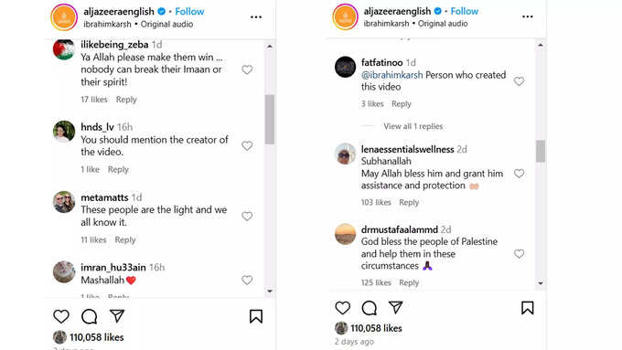Click the left comments scrollbar thumb
Image resolution: width=622 pixels, height=350 pixels.
(270, 120)
